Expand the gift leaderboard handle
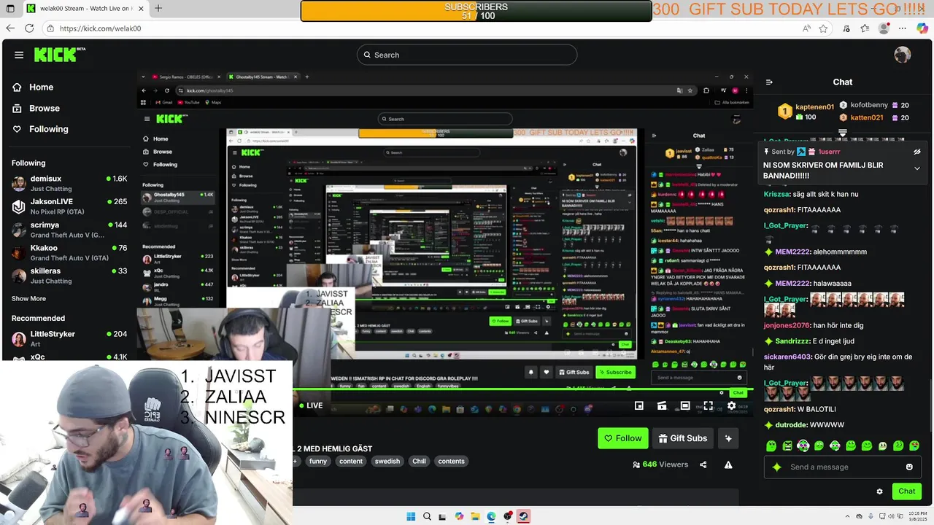This screenshot has height=525, width=934. point(843,133)
